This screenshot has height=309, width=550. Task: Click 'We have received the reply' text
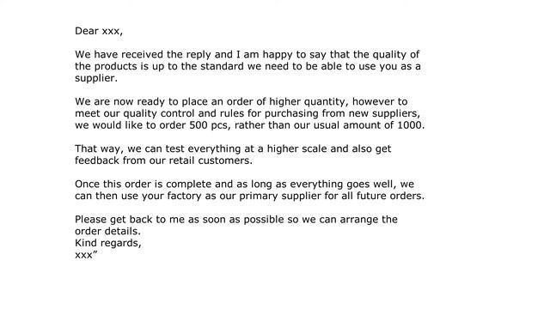(x=143, y=55)
